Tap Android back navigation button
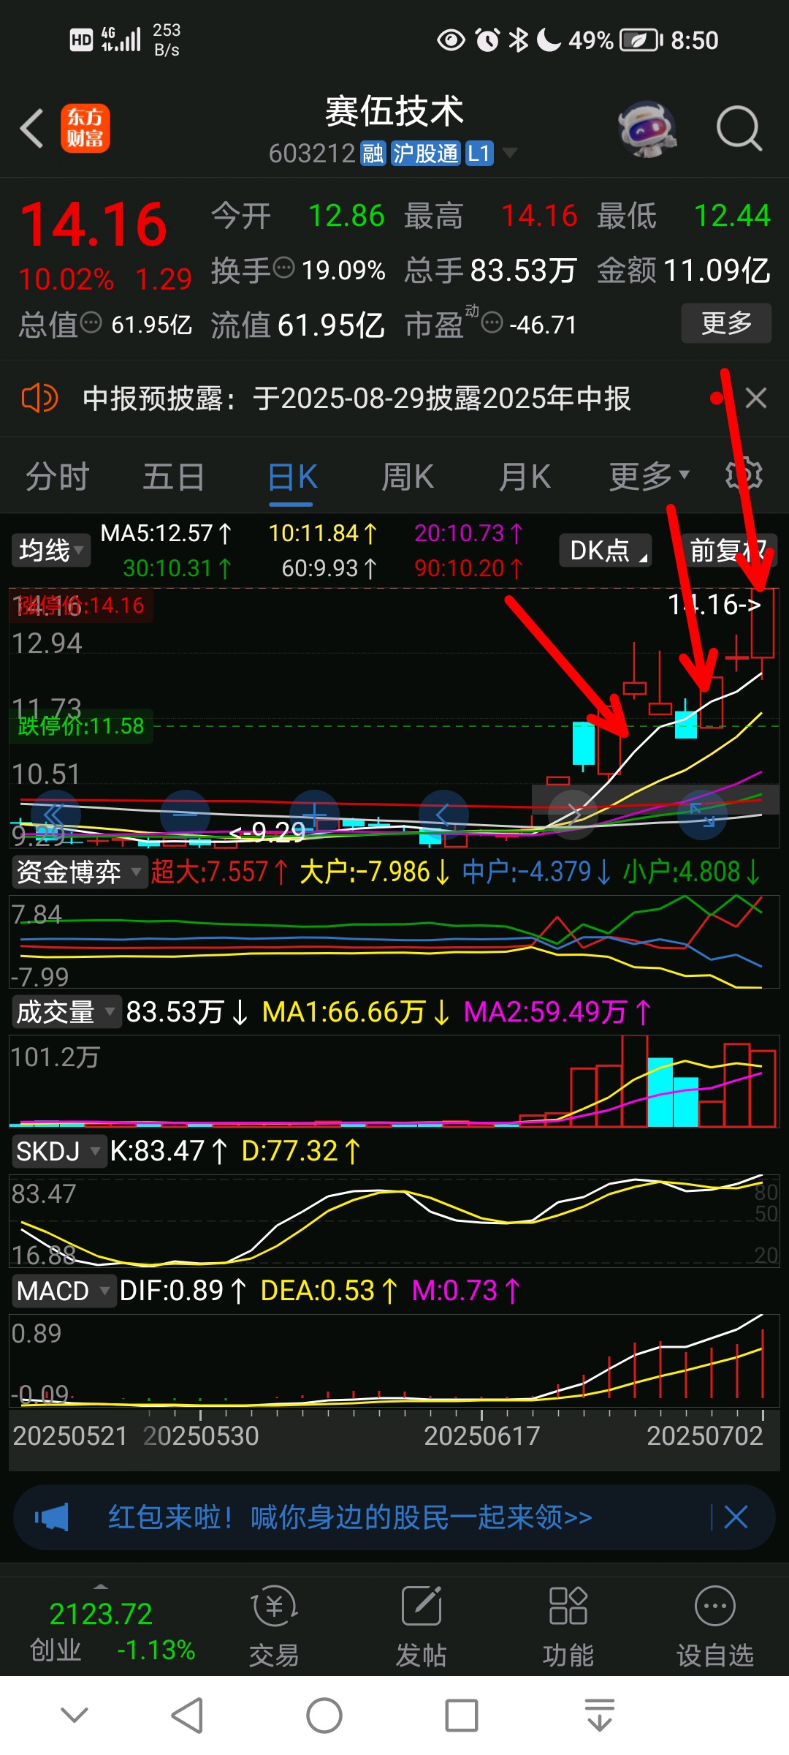The height and width of the screenshot is (1755, 789). 187,1716
